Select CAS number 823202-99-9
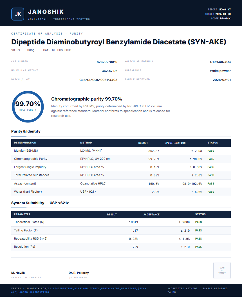242x305 pixels. (107, 62)
